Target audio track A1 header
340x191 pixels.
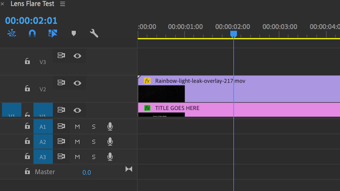point(43,127)
